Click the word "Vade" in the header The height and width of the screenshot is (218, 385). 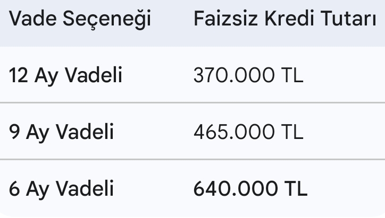[x=33, y=20]
